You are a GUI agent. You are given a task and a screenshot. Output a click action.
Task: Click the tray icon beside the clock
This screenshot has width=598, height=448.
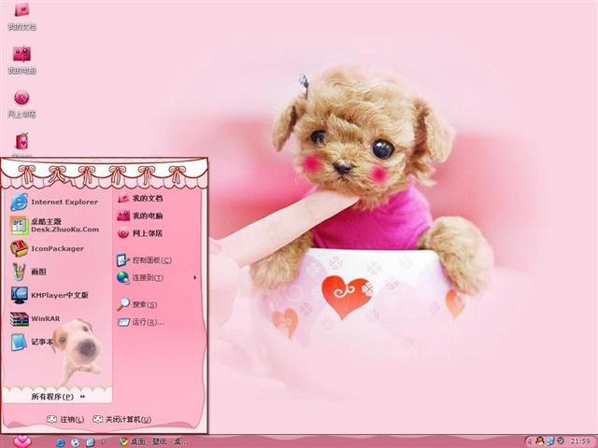tap(560, 441)
